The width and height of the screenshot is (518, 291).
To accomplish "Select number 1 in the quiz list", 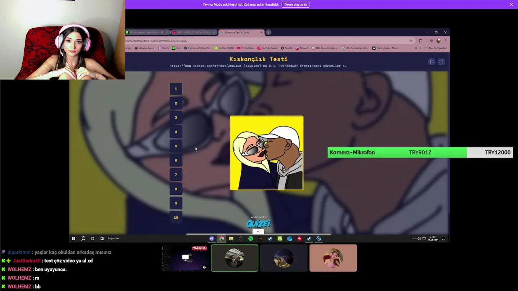I will 176,89.
